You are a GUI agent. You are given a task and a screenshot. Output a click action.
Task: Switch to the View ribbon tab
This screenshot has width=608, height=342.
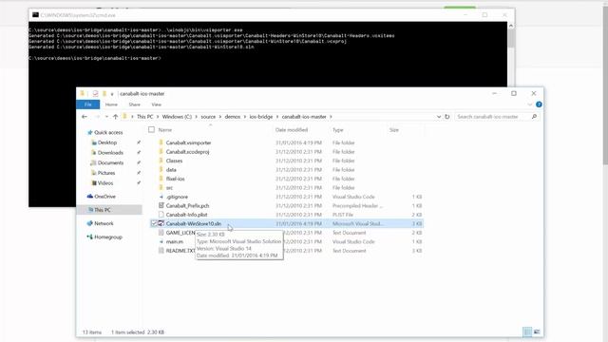[x=156, y=104]
